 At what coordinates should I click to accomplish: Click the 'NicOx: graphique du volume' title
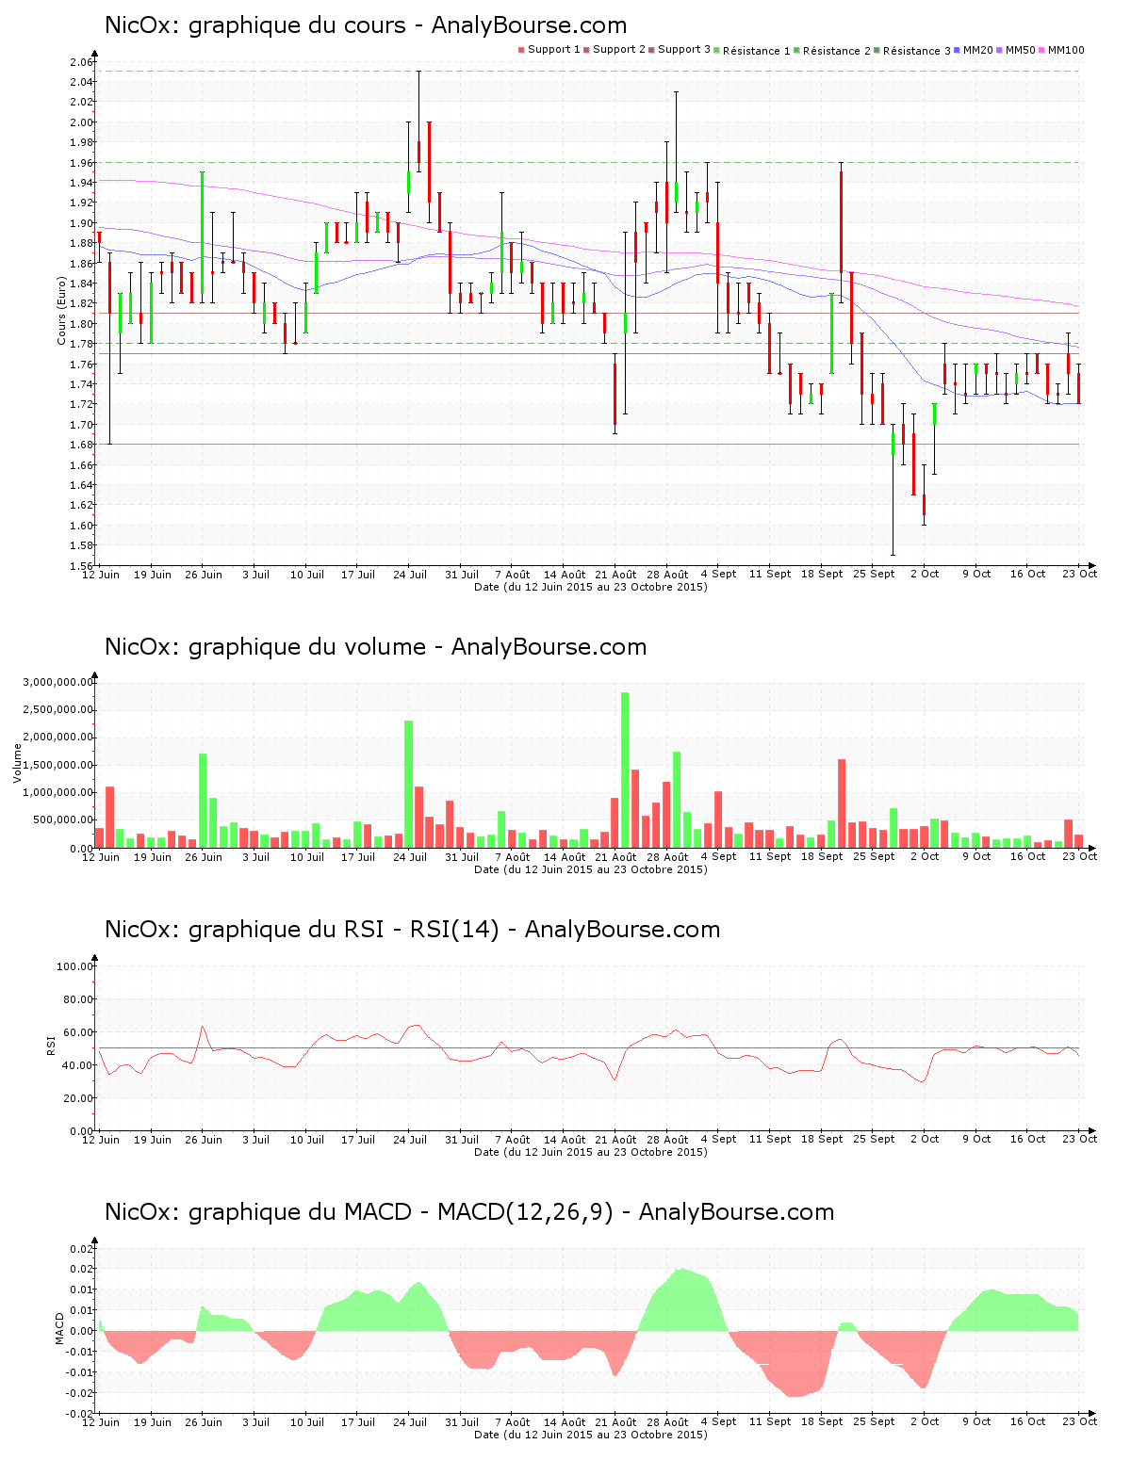(265, 647)
